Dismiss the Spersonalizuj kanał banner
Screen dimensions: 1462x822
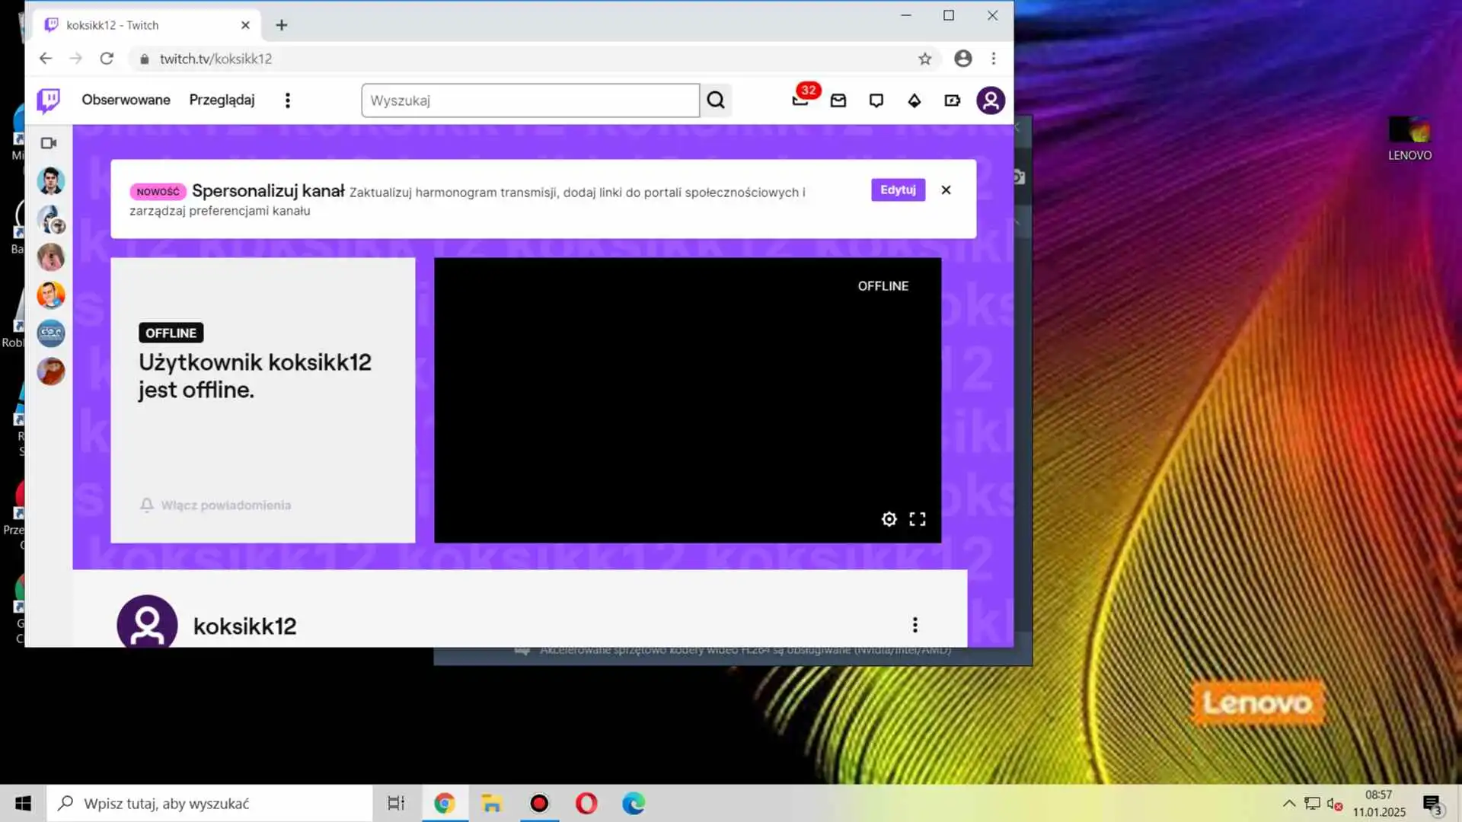tap(946, 190)
